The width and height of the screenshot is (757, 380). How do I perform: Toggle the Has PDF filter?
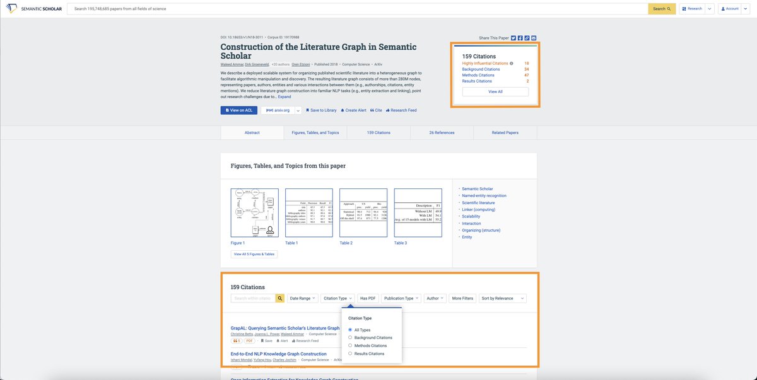[368, 298]
